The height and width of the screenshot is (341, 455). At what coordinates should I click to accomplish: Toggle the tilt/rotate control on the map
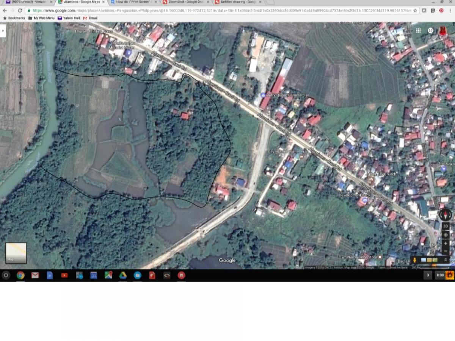[x=446, y=235]
